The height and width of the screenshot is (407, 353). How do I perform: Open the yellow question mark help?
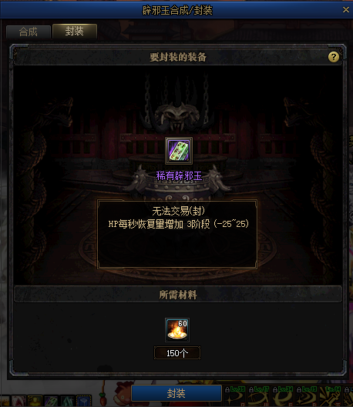[x=334, y=57]
